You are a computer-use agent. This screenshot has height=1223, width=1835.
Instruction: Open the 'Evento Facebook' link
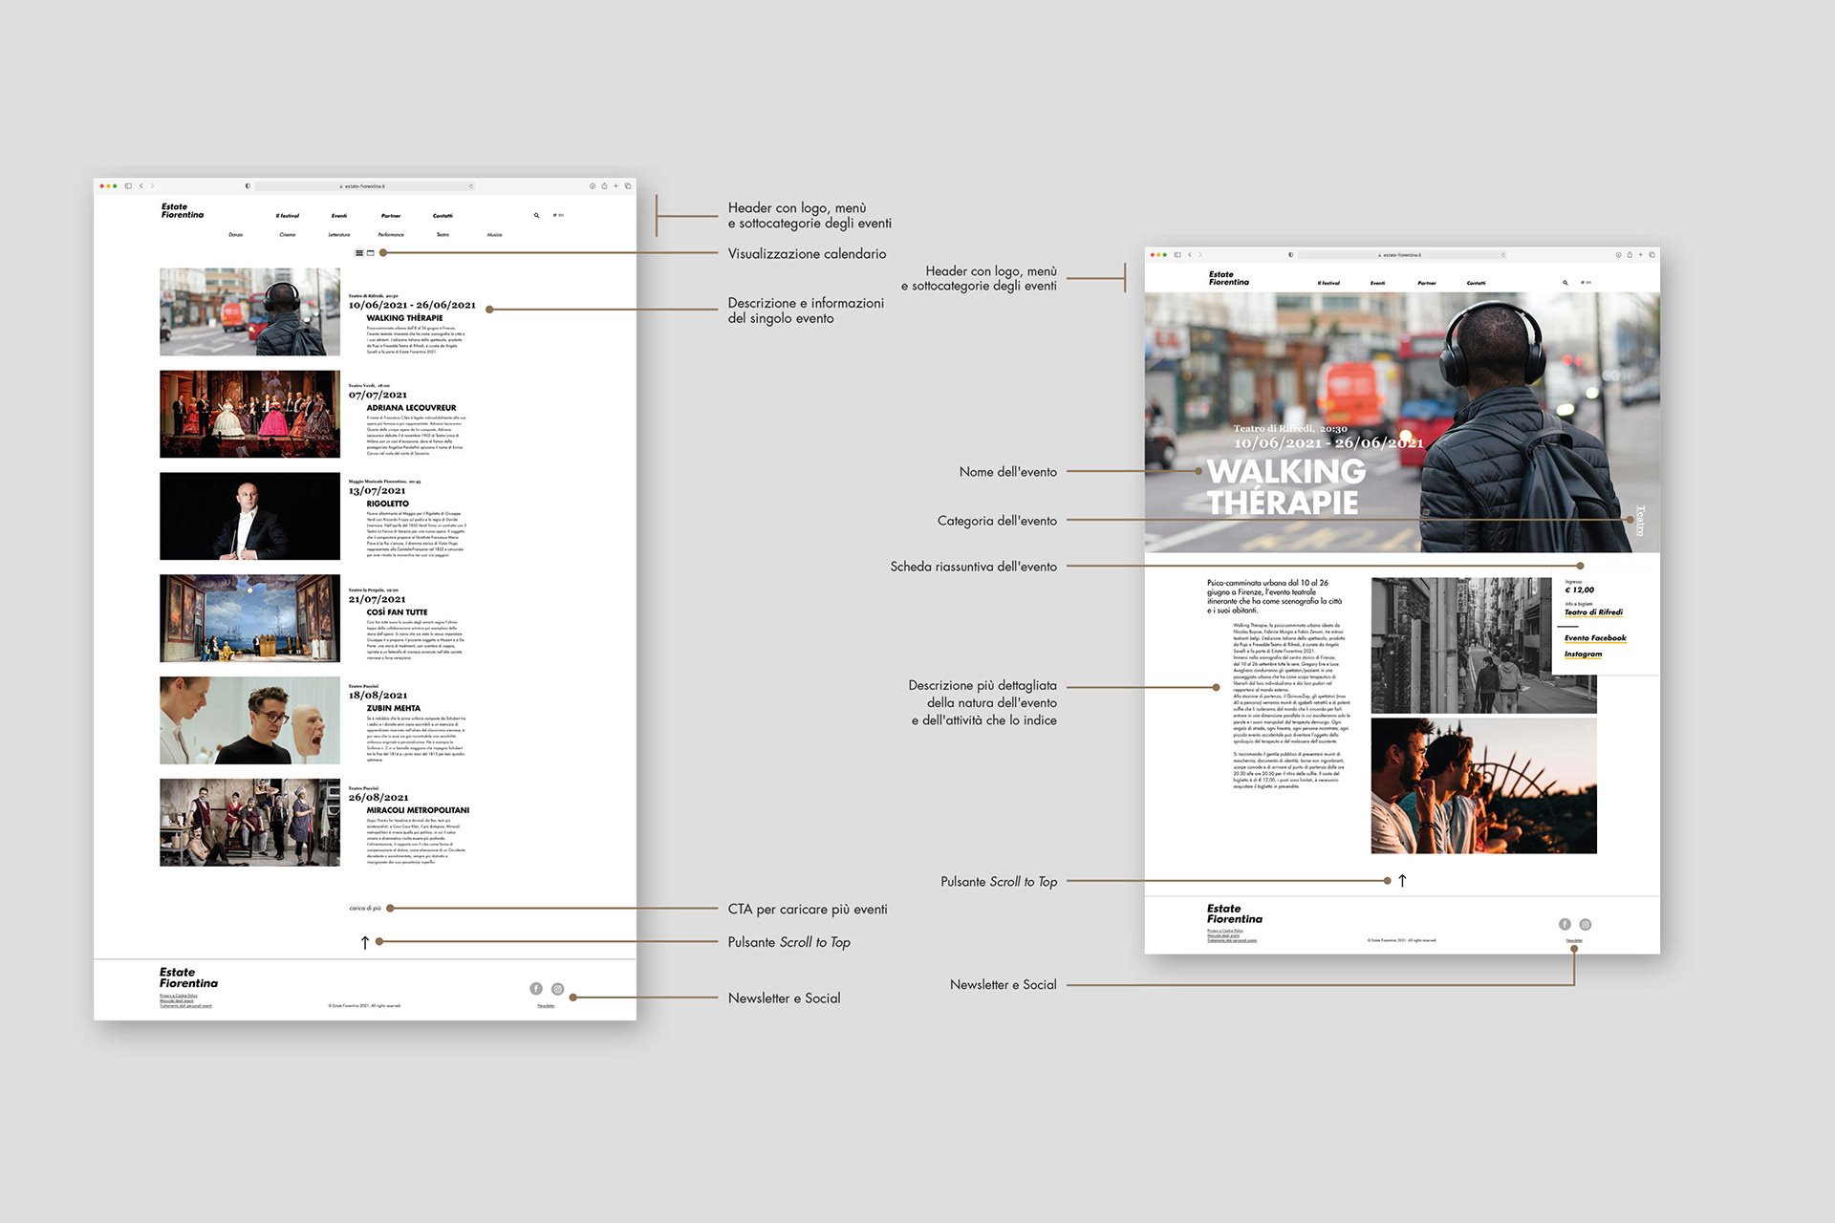click(x=1595, y=638)
